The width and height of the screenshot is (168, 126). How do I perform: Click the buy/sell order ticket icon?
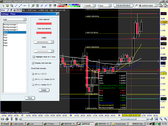click(160, 5)
